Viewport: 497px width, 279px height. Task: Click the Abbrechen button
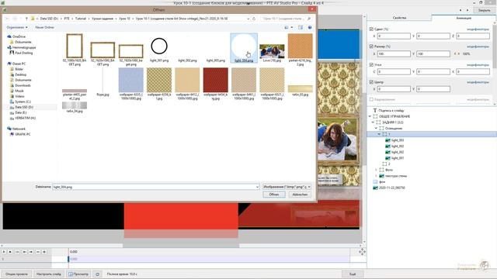pos(300,195)
